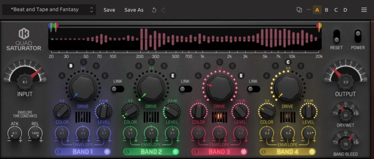Click the Band 3 DRIVE knob
374x159 pixels.
(220, 86)
